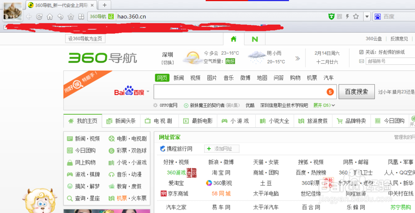Open the joke link 好彪悍的妹纸
The image size is (415, 213).
[391, 52]
